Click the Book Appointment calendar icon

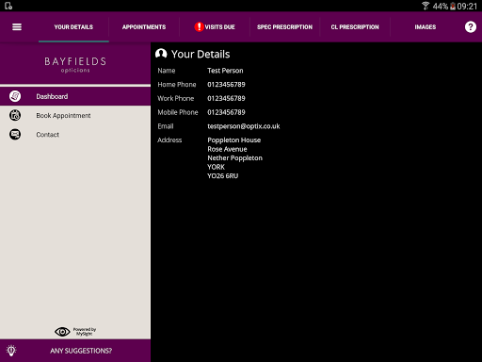[15, 115]
